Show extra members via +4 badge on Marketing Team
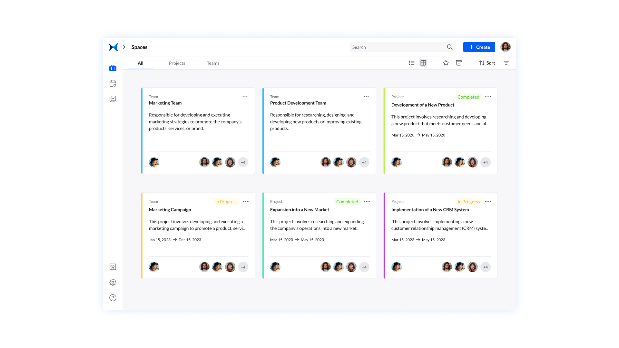This screenshot has width=619, height=348. (243, 162)
